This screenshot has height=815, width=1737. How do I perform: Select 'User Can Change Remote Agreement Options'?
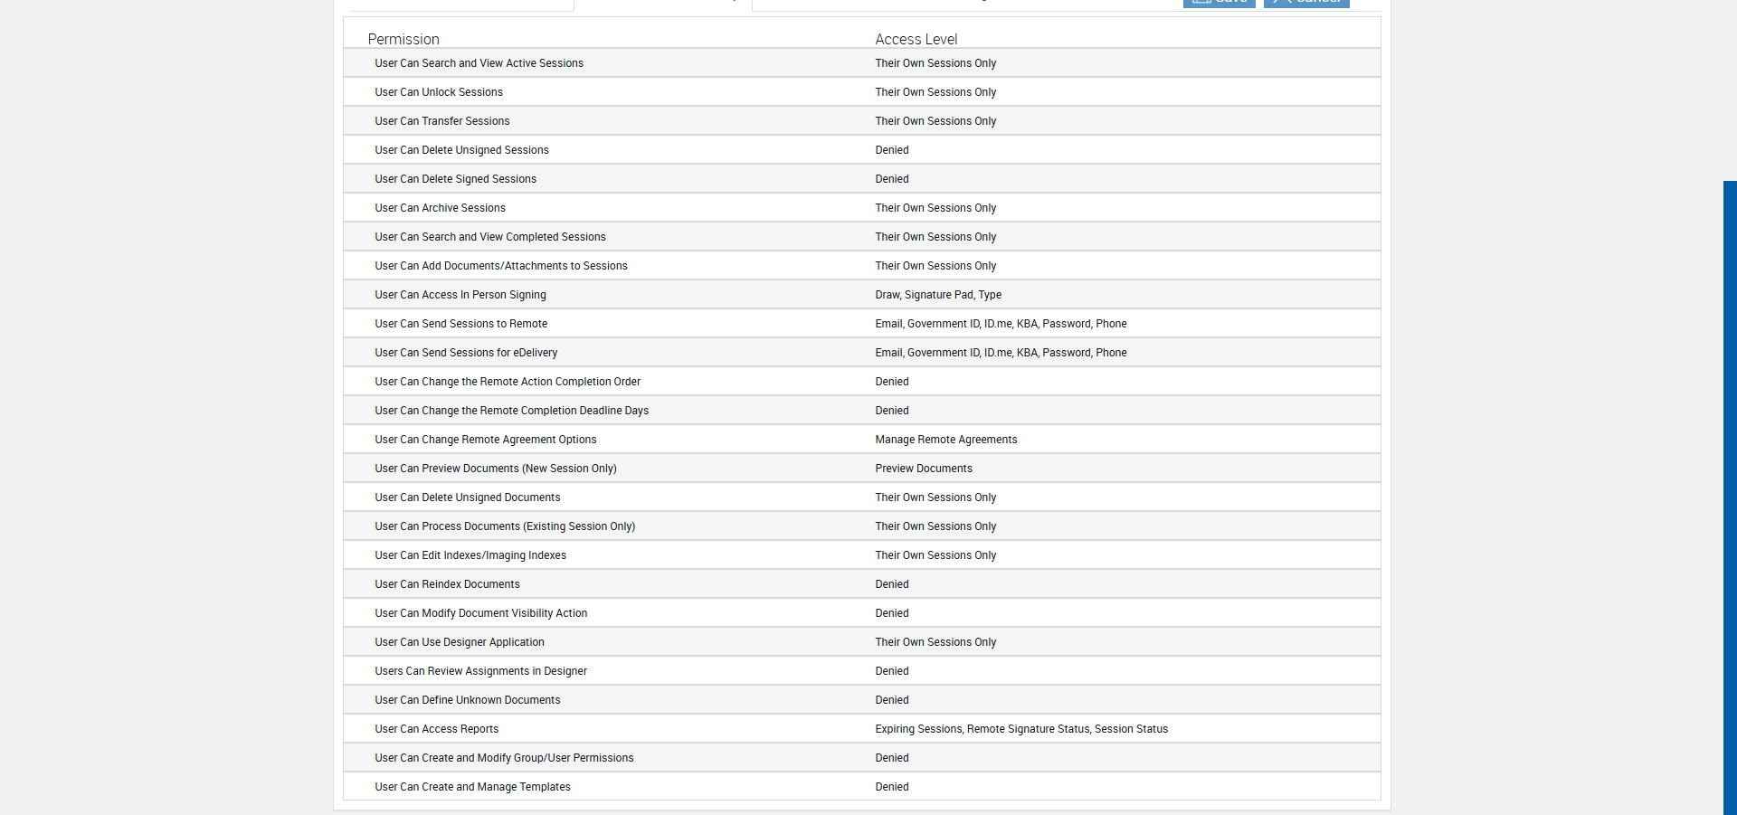point(486,440)
